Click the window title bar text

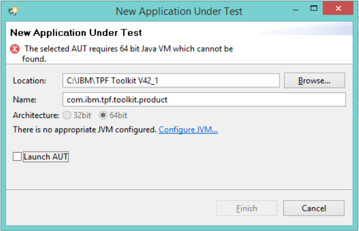pyautogui.click(x=179, y=11)
